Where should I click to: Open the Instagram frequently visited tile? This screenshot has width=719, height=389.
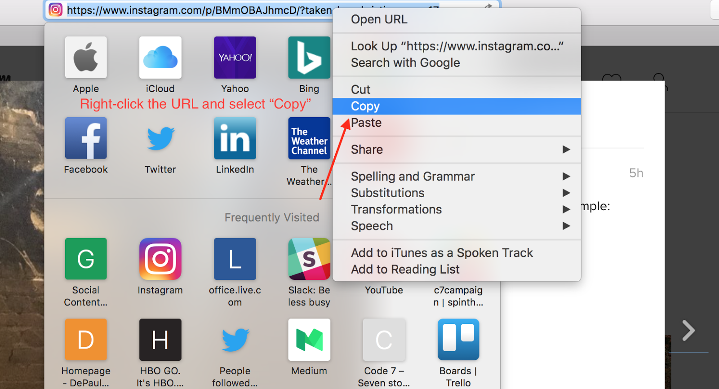pos(160,259)
